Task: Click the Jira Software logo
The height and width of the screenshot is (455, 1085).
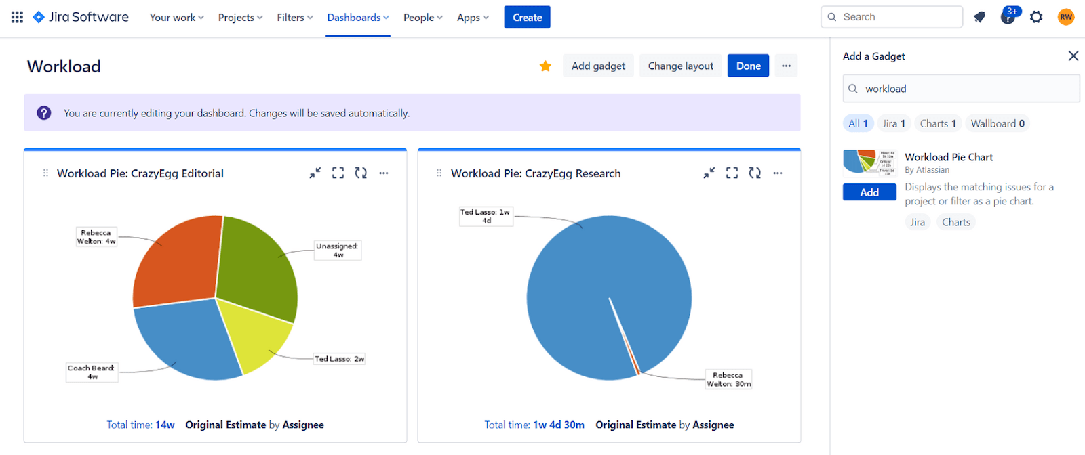Action: (x=81, y=17)
